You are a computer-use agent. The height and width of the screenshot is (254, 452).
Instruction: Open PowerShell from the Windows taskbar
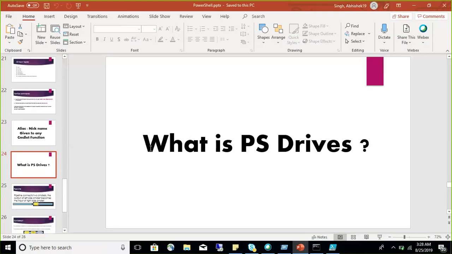tap(333, 247)
